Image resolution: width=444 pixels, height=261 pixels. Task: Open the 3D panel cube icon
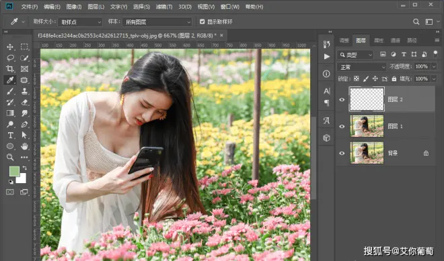326,138
